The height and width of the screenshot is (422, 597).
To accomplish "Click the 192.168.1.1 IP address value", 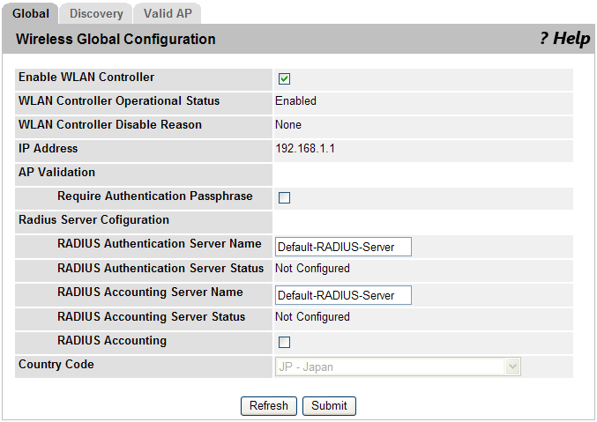I will tap(304, 149).
